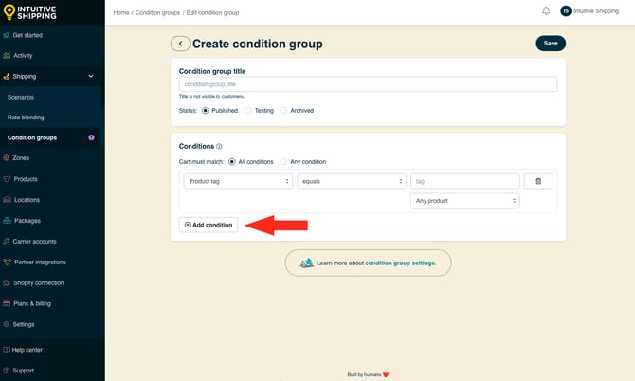
Task: Open Scenarios in sidebar
Action: pos(21,98)
